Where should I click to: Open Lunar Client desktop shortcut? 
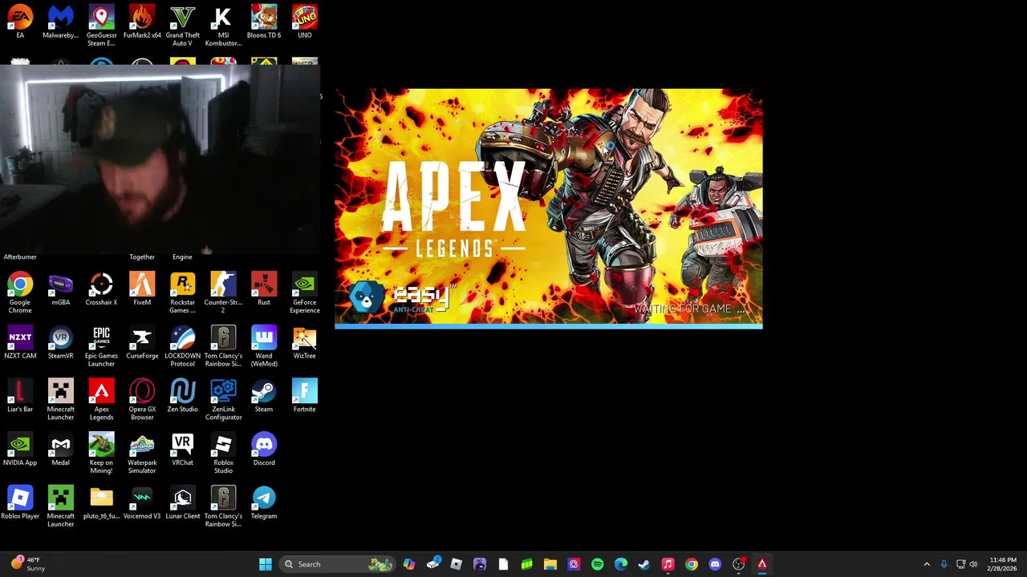point(182,503)
